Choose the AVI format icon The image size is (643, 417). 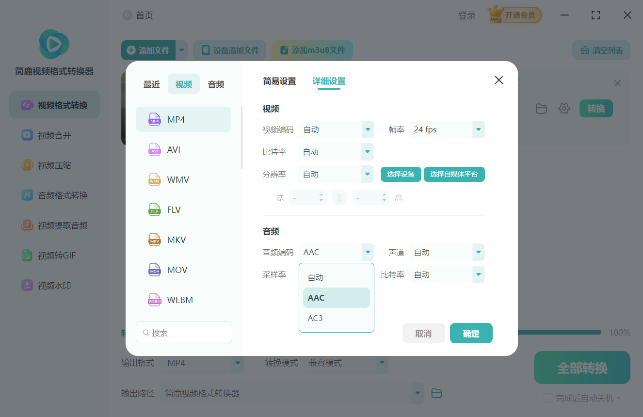(x=154, y=149)
